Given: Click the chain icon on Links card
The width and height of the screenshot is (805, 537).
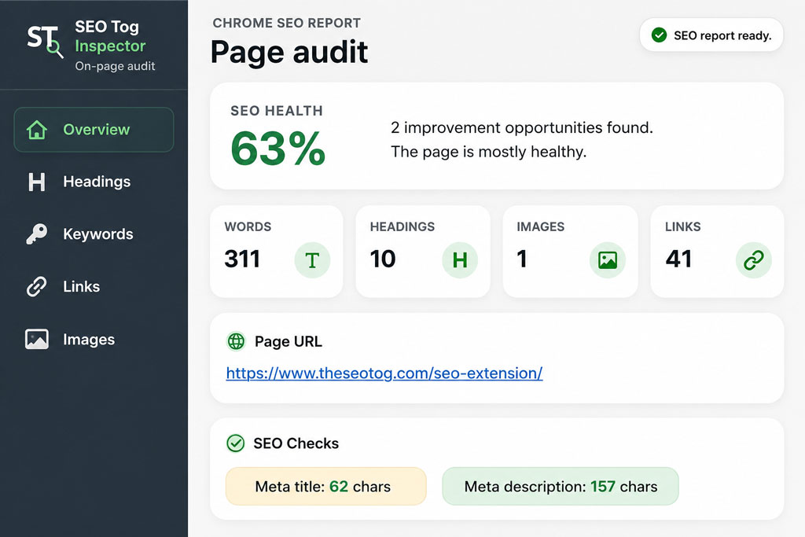Looking at the screenshot, I should pos(754,260).
